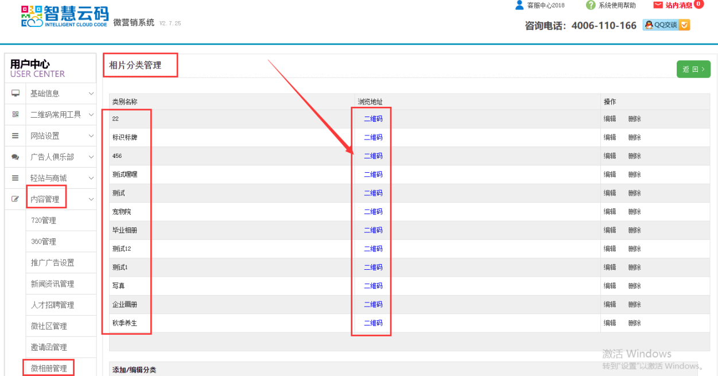Click the 智慧云码 logo
This screenshot has height=376, width=718.
64,17
